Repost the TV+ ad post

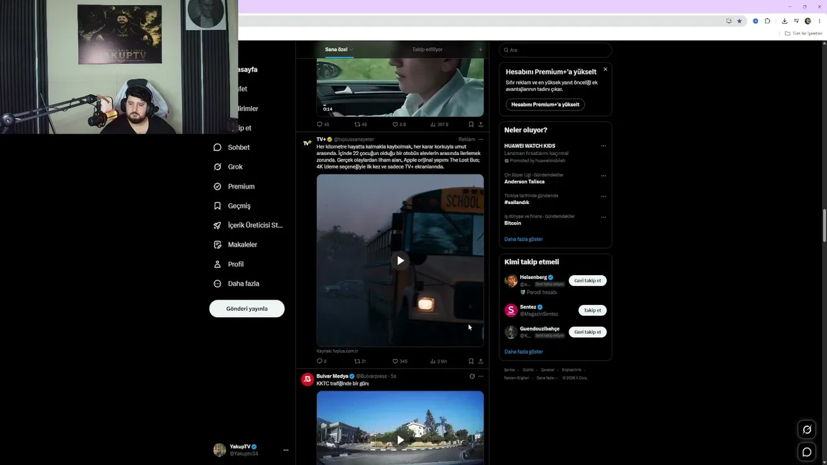coord(357,361)
